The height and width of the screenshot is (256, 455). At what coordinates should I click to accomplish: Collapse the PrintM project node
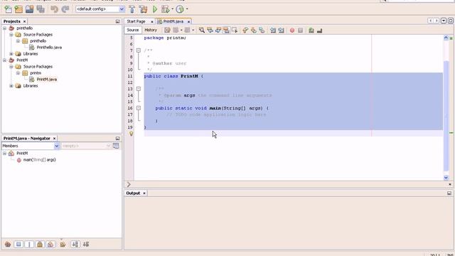(5, 60)
